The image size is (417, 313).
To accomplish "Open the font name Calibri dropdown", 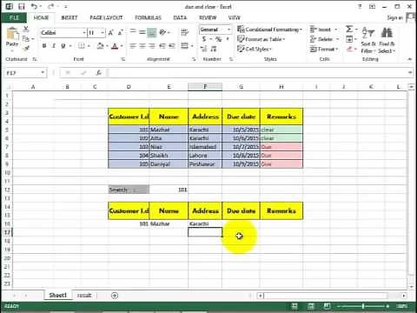I will tap(84, 33).
